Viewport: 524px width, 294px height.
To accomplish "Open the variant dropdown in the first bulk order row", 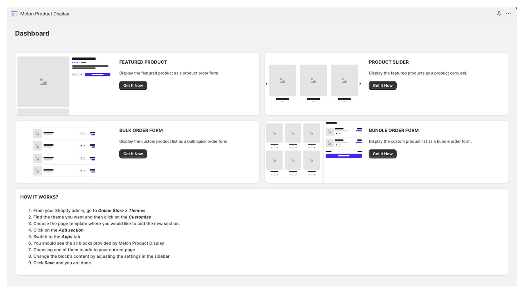I will 83,133.
